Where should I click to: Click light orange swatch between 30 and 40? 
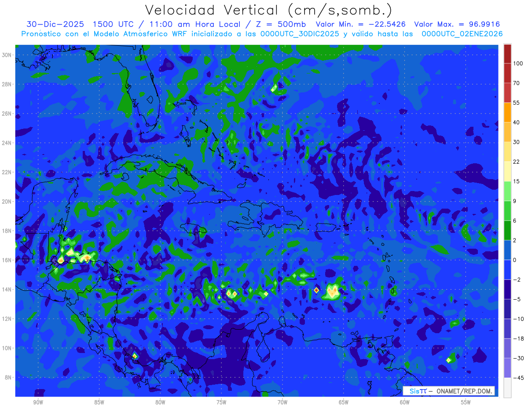point(507,132)
